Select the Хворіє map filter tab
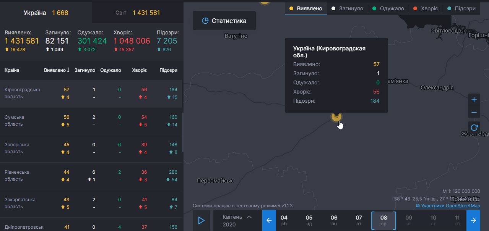The height and width of the screenshot is (231, 489). click(x=426, y=8)
